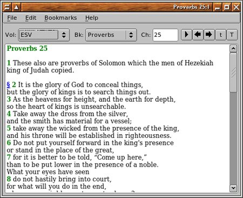This screenshot has width=243, height=198.
Task: Maximize the Proverbs 25:1 window
Action: coord(227,7)
